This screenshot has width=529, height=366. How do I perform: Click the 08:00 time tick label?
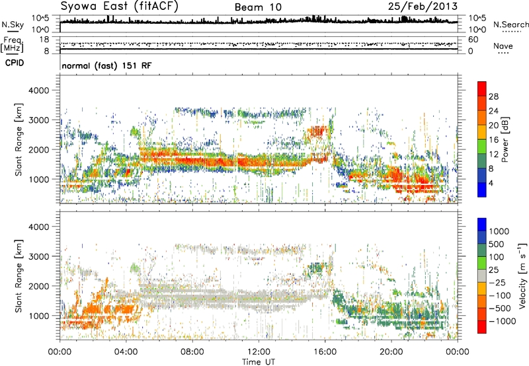tap(192, 352)
